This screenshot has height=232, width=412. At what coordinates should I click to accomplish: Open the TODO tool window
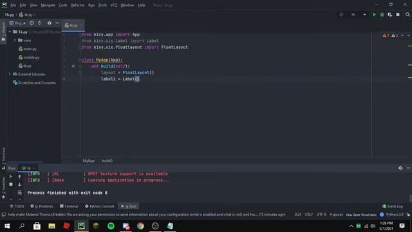coord(17,206)
